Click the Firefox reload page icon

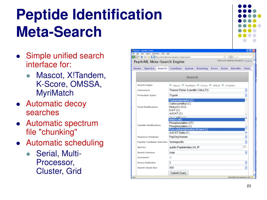point(142,57)
